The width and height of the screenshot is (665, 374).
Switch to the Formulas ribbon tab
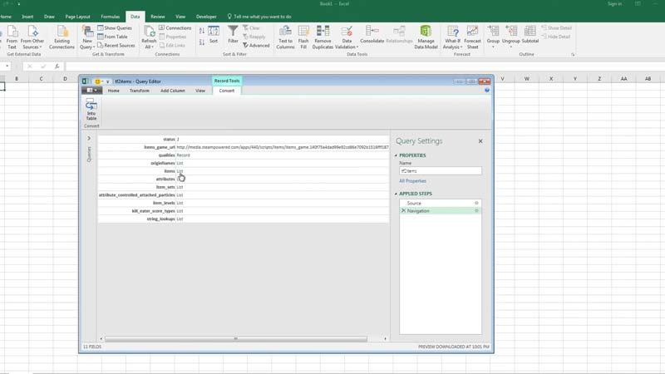(111, 17)
